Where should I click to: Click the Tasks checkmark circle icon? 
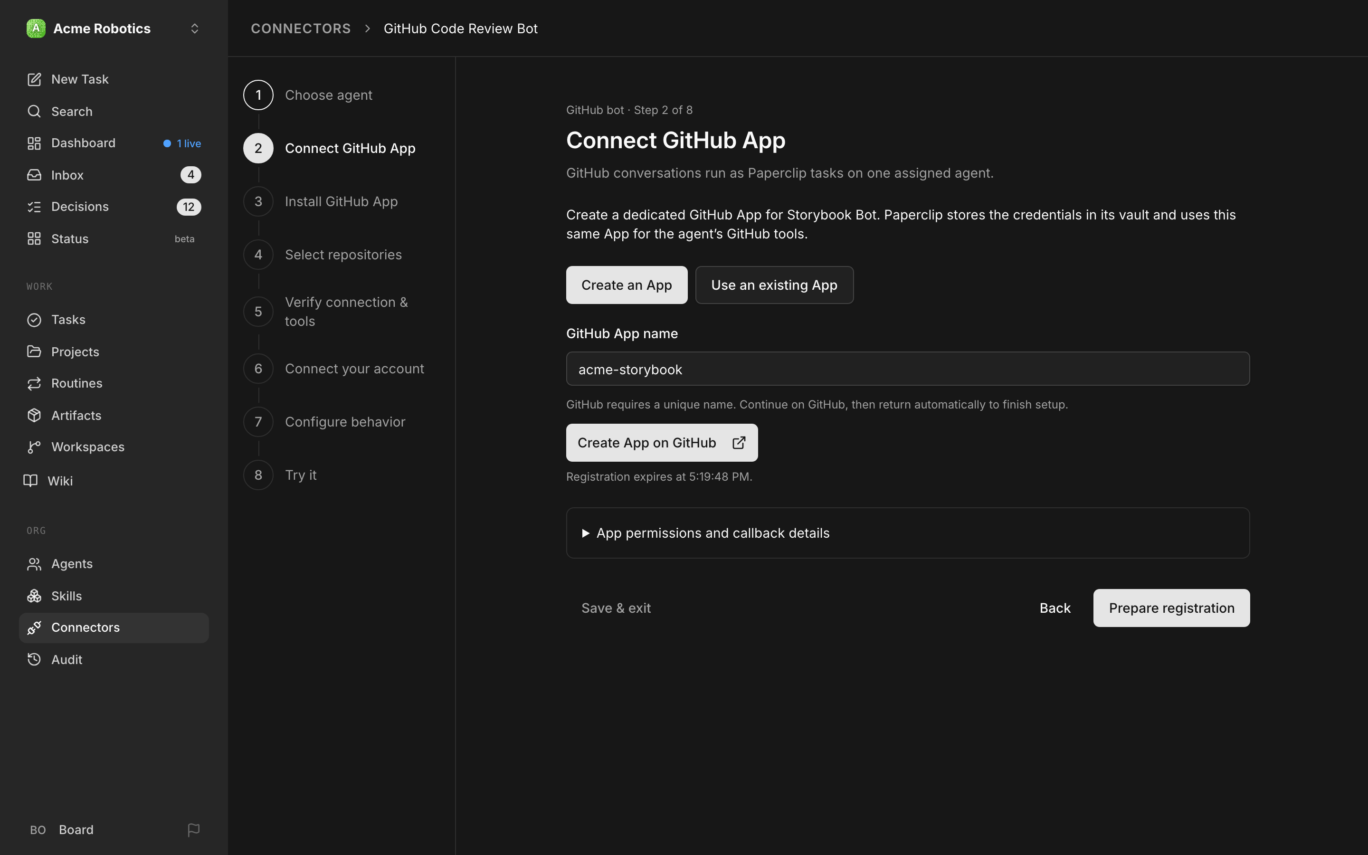(34, 320)
